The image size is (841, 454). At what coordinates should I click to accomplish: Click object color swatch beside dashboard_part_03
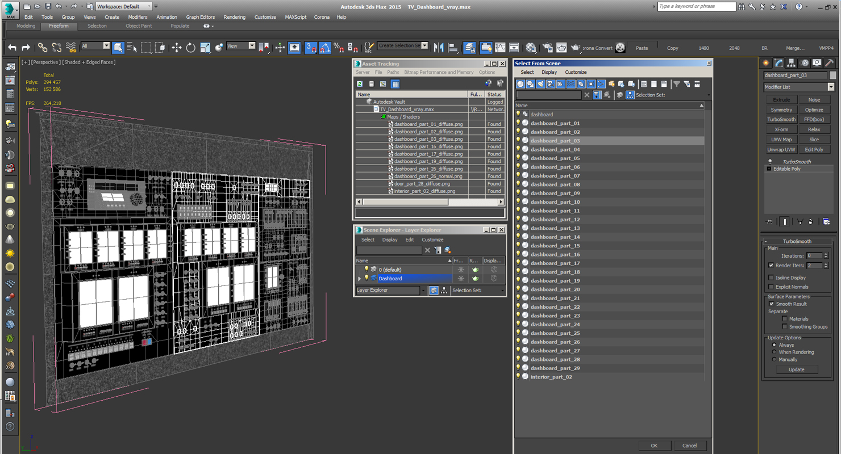point(833,75)
